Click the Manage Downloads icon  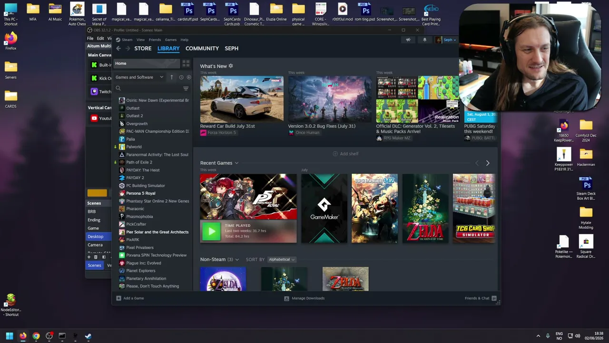(286, 298)
